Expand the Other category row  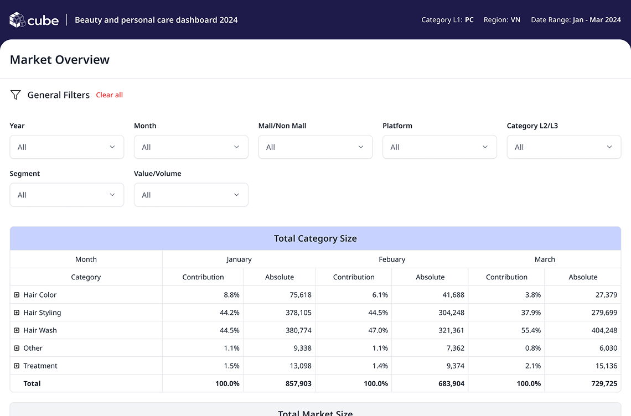[x=17, y=348]
